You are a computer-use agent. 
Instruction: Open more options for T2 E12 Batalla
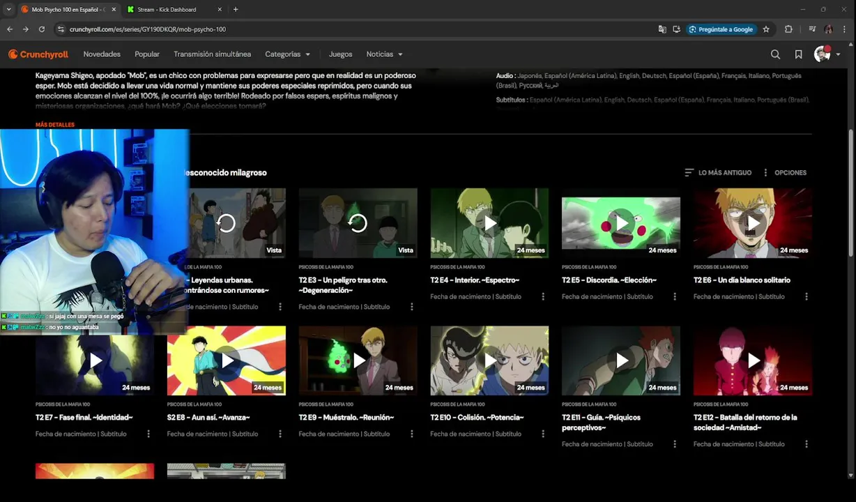[x=807, y=444]
